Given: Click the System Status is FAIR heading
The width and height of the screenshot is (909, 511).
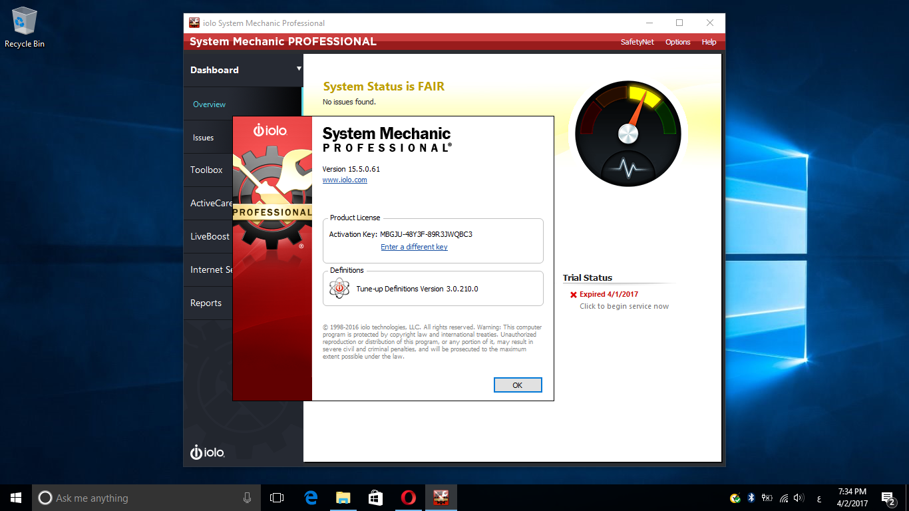Looking at the screenshot, I should pyautogui.click(x=384, y=86).
